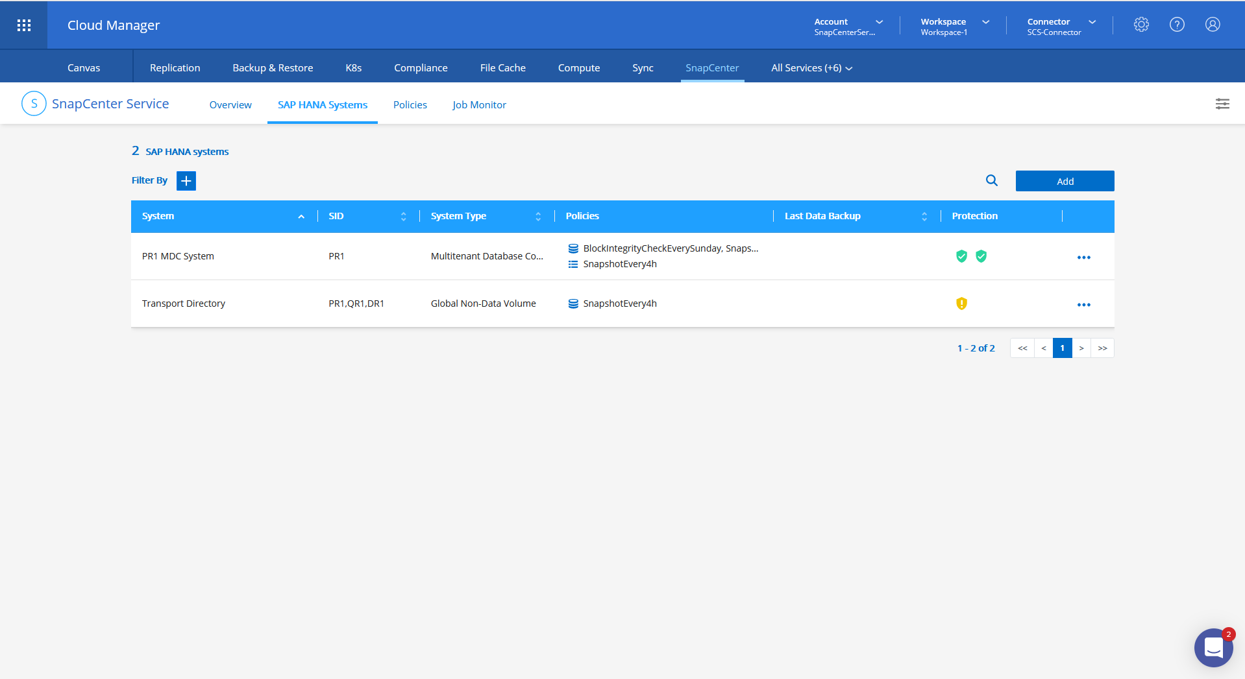Image resolution: width=1245 pixels, height=679 pixels.
Task: Sort table by SID column
Action: pos(403,217)
